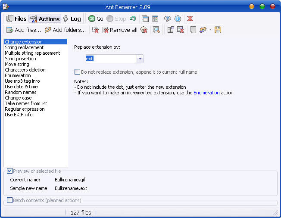Click the magnifier preview icon
The width and height of the screenshot is (281, 218).
point(156,30)
